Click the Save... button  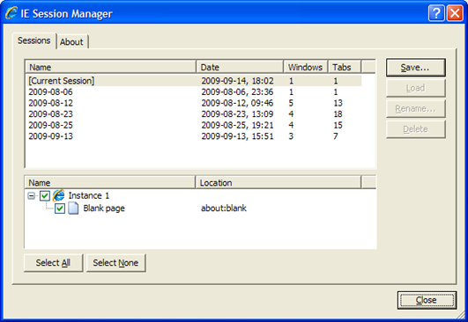pos(415,68)
